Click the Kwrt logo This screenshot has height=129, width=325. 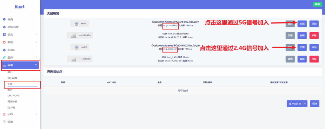(x=20, y=7)
